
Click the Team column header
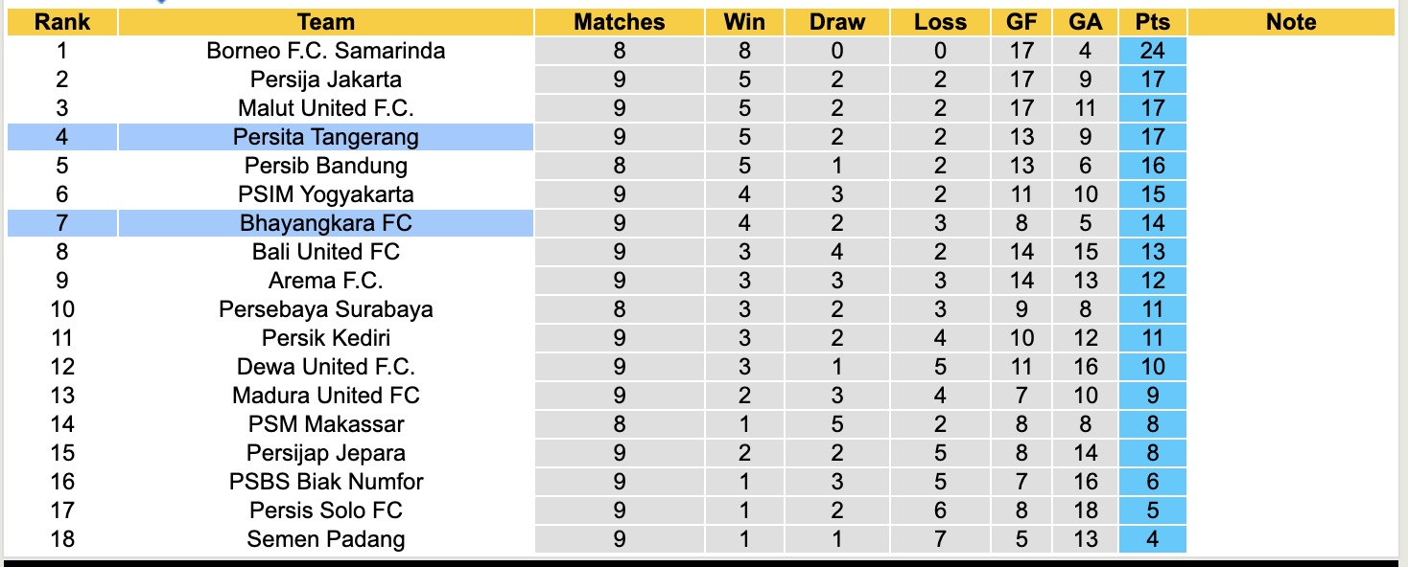point(326,22)
